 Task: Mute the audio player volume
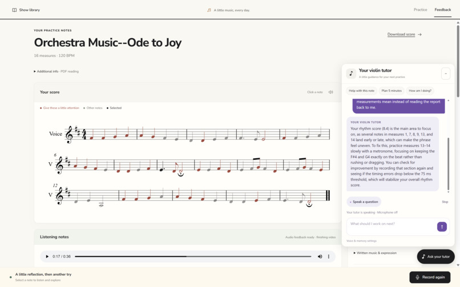[320, 257]
